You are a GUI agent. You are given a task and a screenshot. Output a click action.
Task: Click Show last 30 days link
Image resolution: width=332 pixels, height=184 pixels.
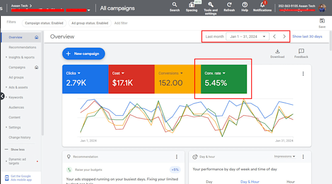307,37
